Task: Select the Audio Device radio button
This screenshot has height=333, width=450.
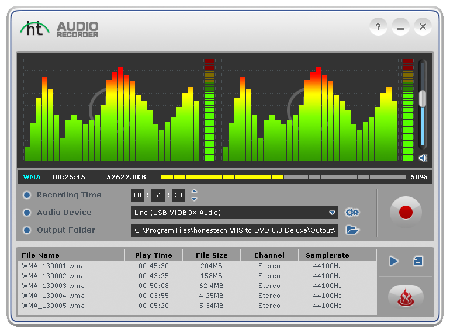Action: pos(27,213)
